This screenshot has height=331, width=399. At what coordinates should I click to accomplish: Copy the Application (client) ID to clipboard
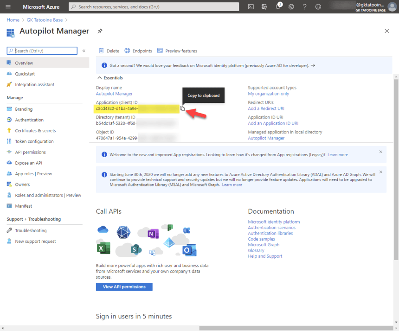click(x=182, y=108)
